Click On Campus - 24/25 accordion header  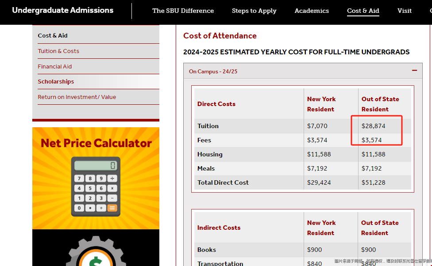click(303, 71)
